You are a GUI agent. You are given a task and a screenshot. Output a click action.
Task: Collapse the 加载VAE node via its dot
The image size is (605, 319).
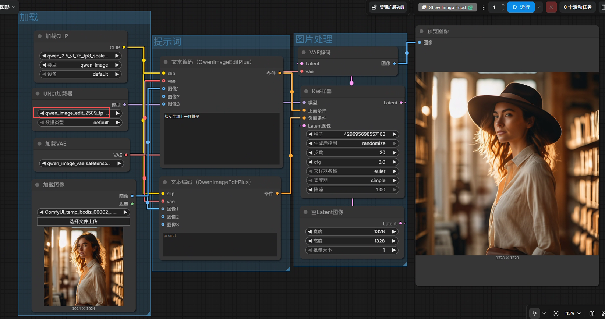click(39, 143)
